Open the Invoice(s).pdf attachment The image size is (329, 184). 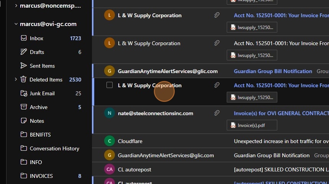point(252,125)
